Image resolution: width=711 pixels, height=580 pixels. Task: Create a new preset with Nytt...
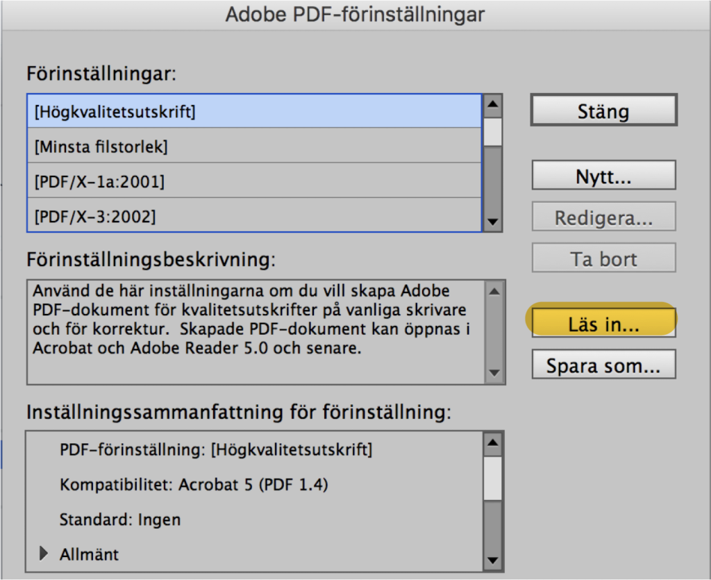[x=603, y=175]
